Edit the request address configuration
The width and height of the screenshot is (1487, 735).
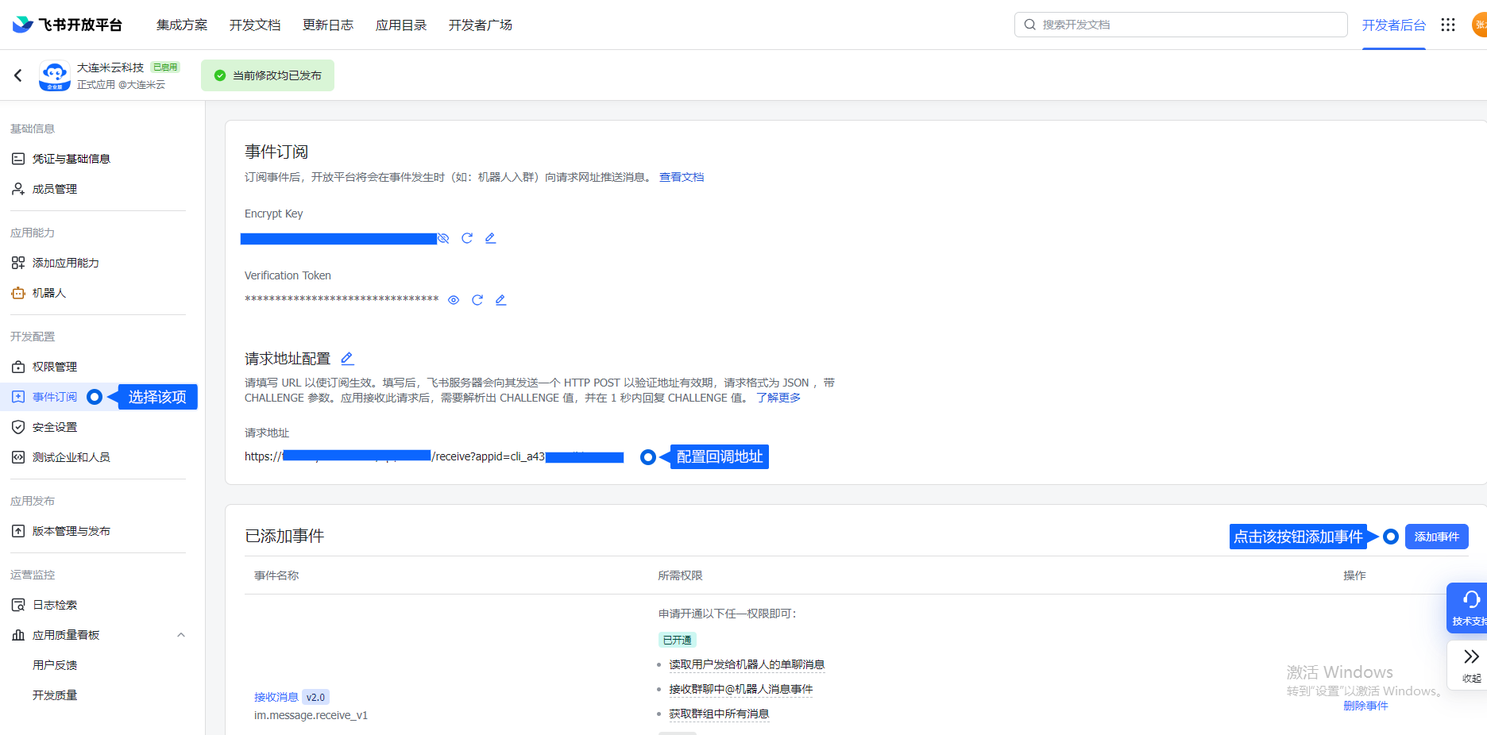347,359
